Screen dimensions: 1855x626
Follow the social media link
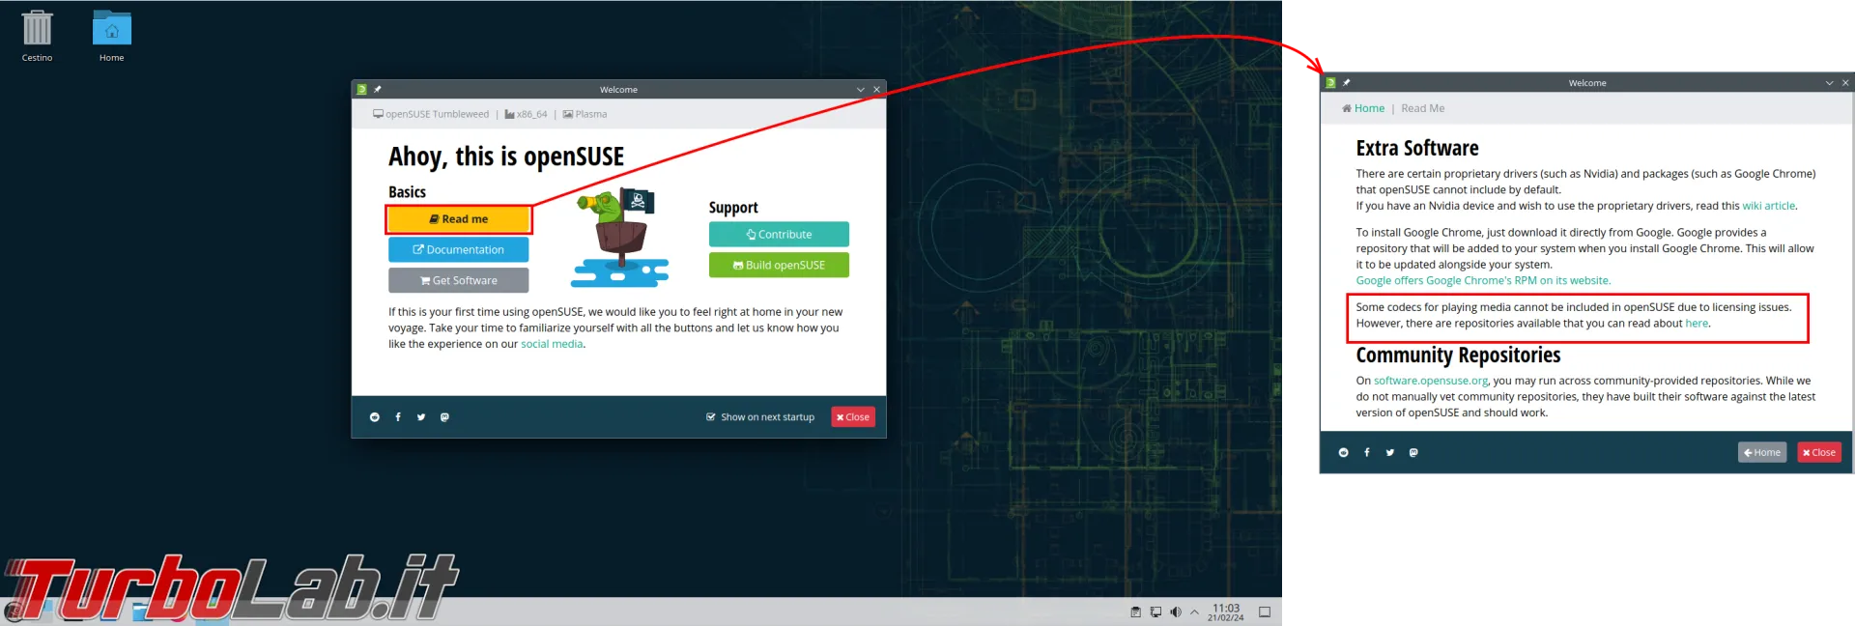(552, 344)
